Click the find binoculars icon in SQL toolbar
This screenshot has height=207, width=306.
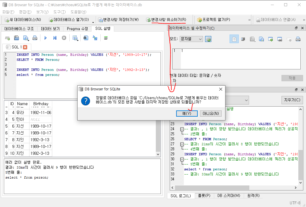(86, 38)
